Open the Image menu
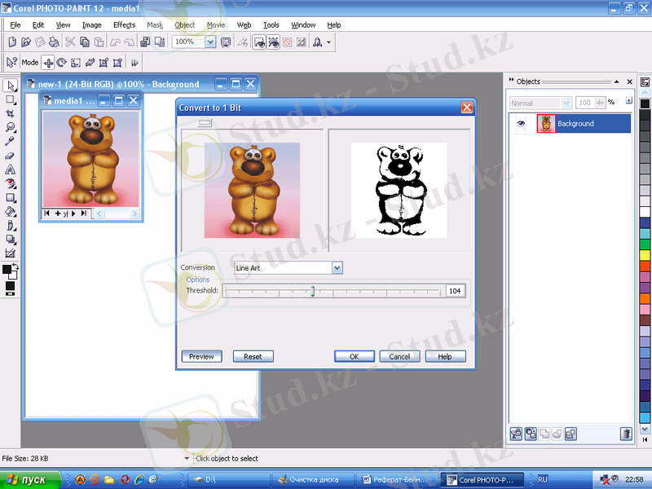 click(91, 25)
